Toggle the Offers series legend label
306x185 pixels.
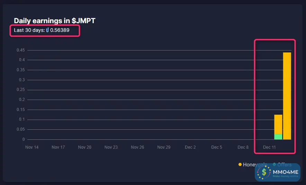[x=284, y=165]
